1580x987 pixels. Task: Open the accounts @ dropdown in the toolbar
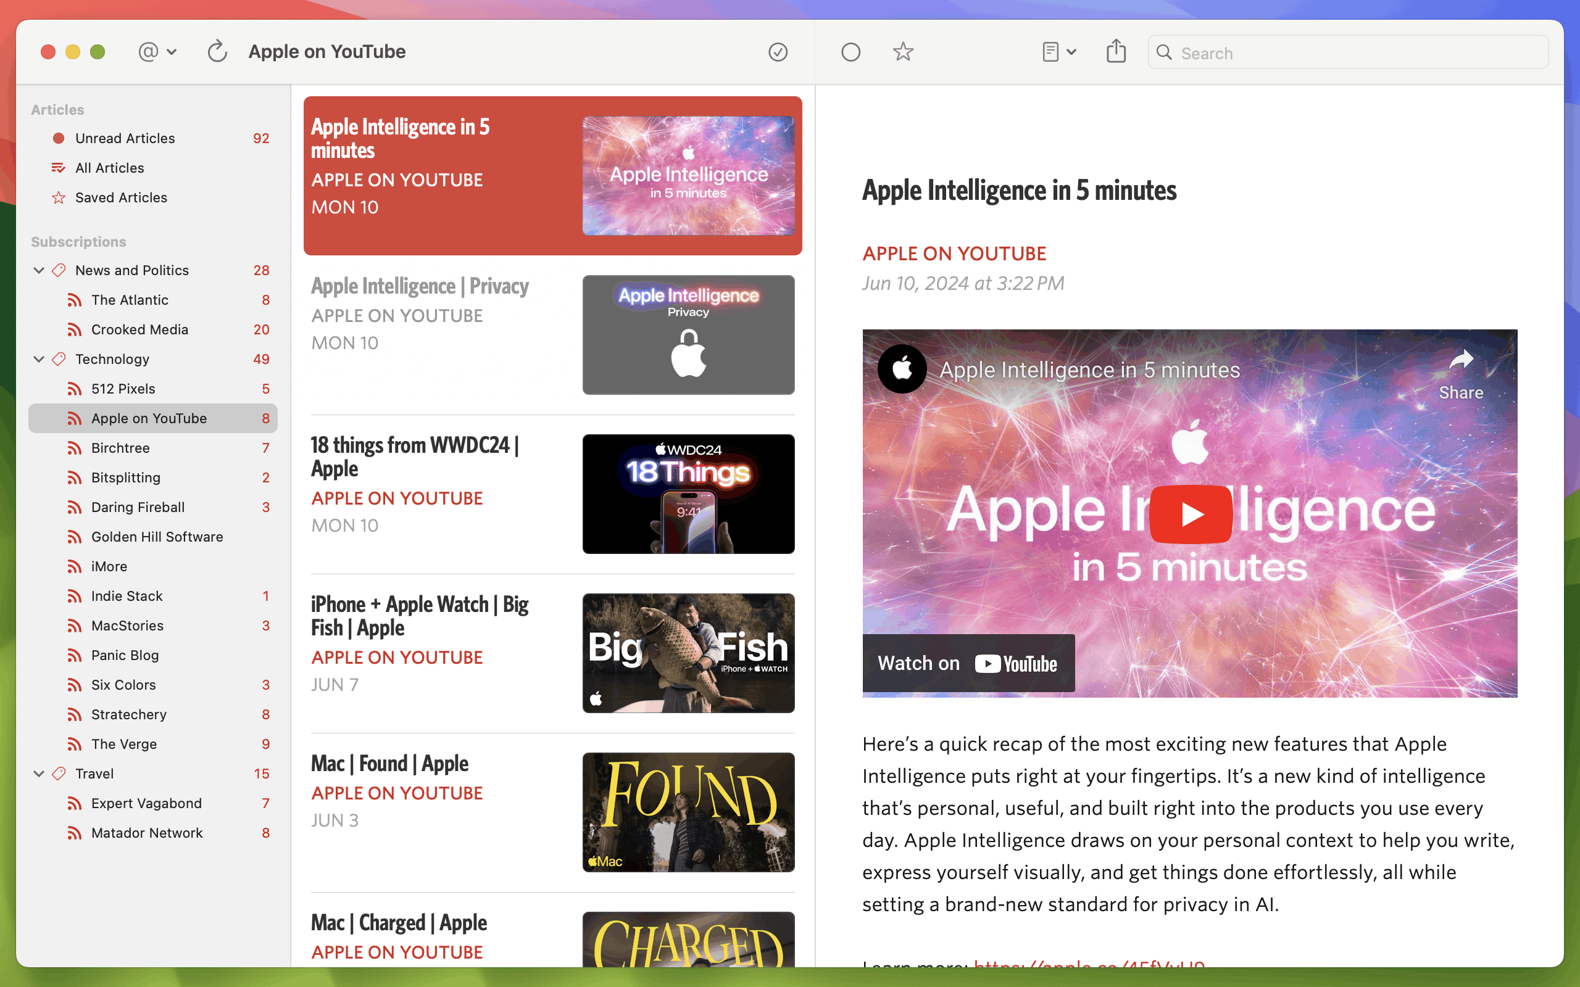click(157, 52)
